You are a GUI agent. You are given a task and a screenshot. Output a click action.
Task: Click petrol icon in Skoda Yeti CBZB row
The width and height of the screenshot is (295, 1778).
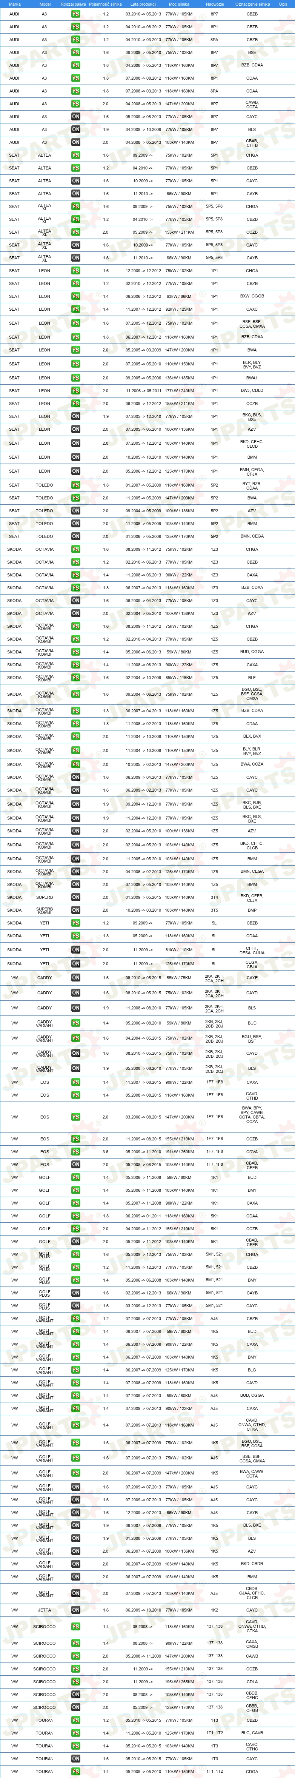pyautogui.click(x=76, y=923)
